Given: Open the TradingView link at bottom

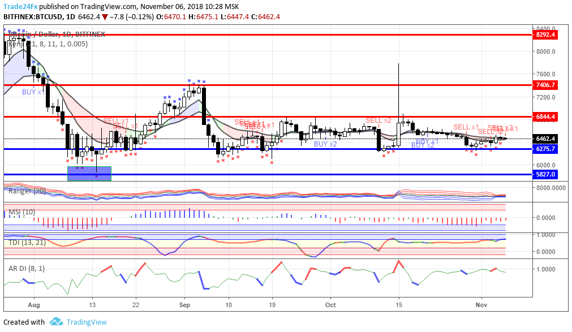Looking at the screenshot, I should pyautogui.click(x=87, y=322).
